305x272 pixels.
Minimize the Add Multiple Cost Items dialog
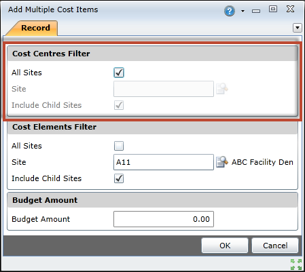tap(256, 11)
